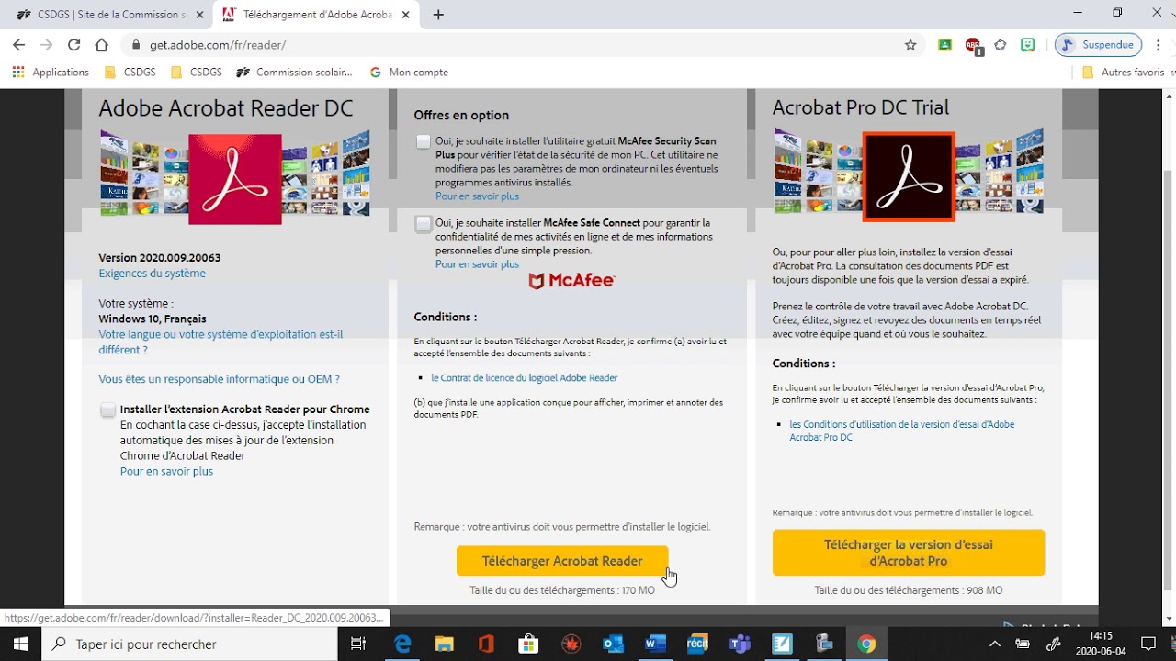
Task: Expand the Autres favoris folder
Action: click(x=1123, y=72)
